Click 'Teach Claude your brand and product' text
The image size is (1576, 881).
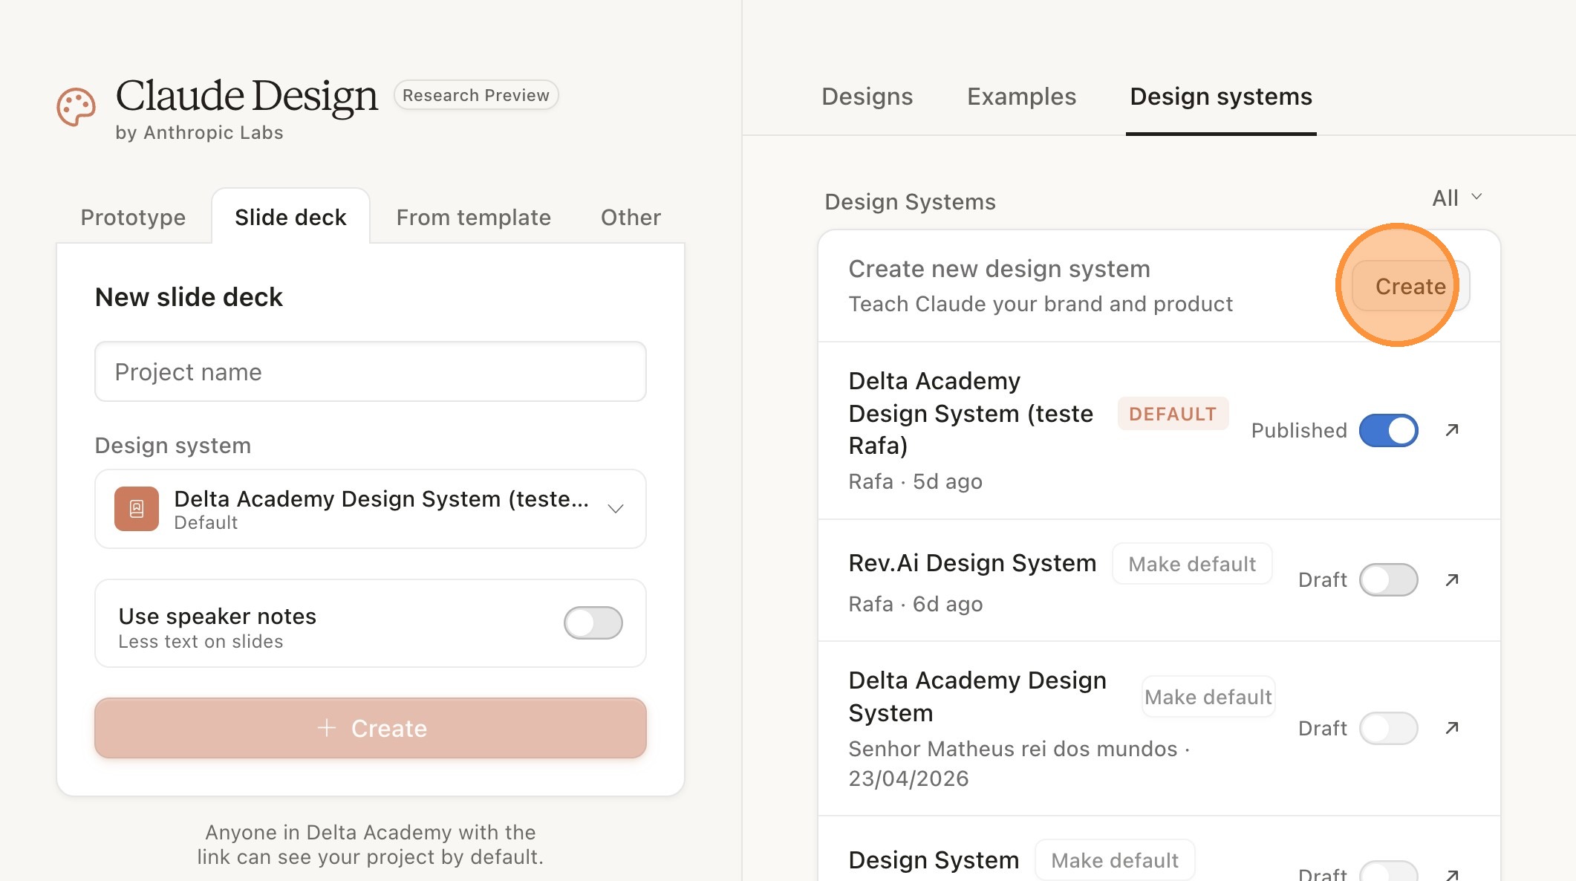[x=1041, y=304]
